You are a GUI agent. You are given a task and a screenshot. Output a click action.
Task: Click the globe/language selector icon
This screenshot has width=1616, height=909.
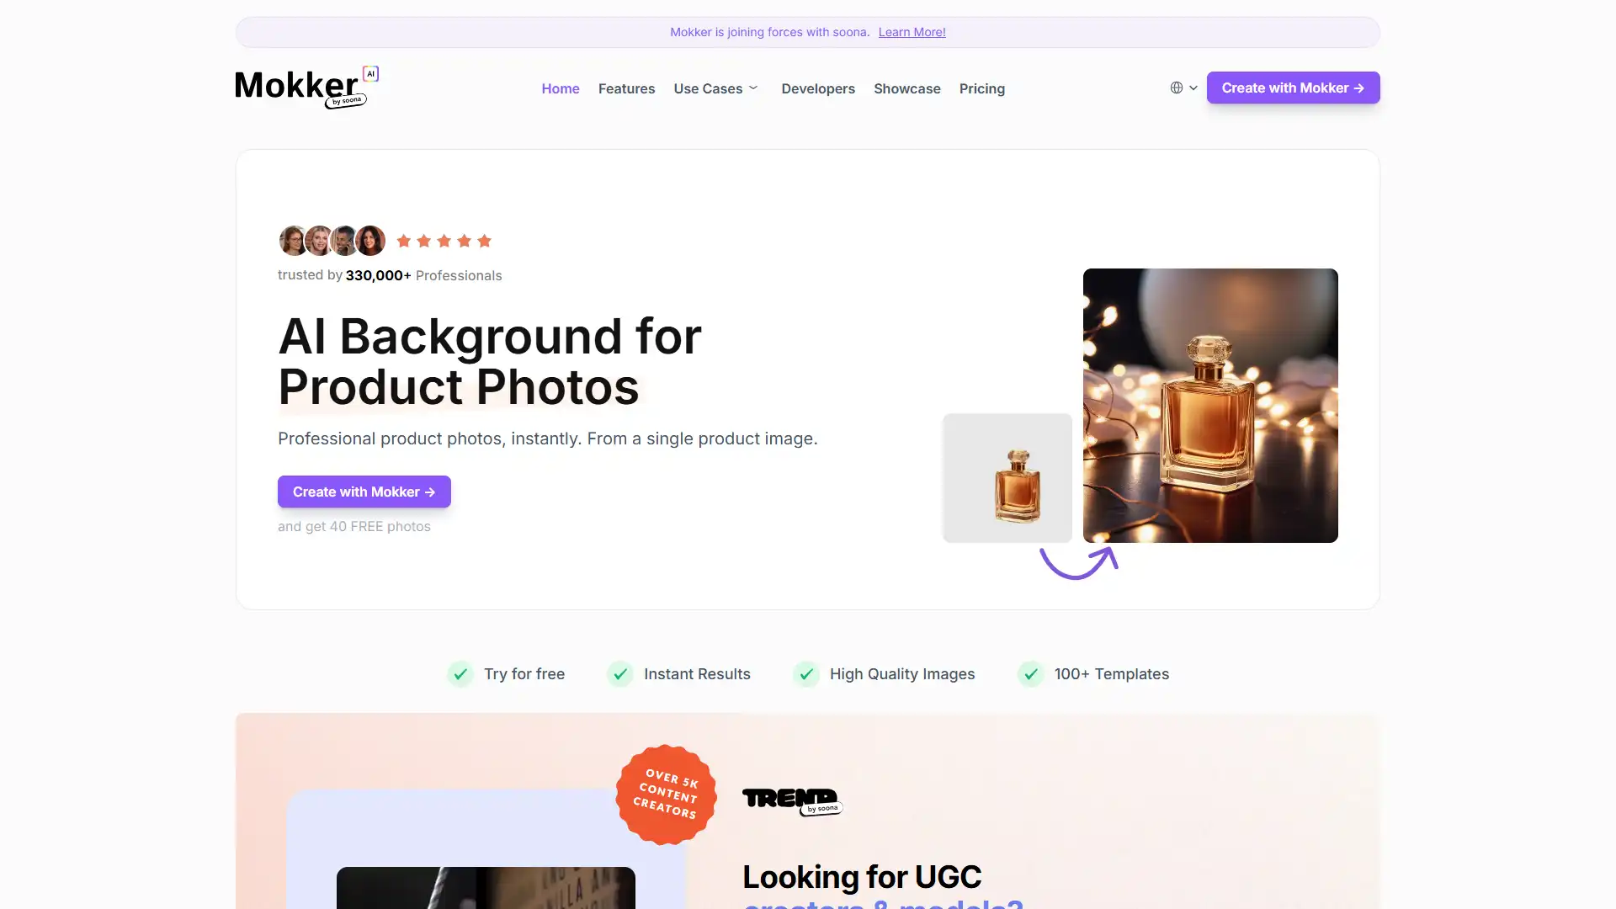pyautogui.click(x=1177, y=88)
